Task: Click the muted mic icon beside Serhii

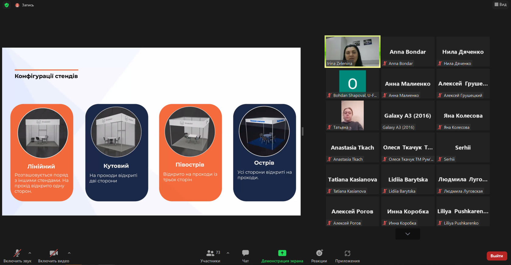Action: coord(440,159)
